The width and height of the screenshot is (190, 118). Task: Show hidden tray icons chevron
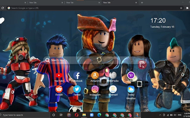click(x=160, y=115)
